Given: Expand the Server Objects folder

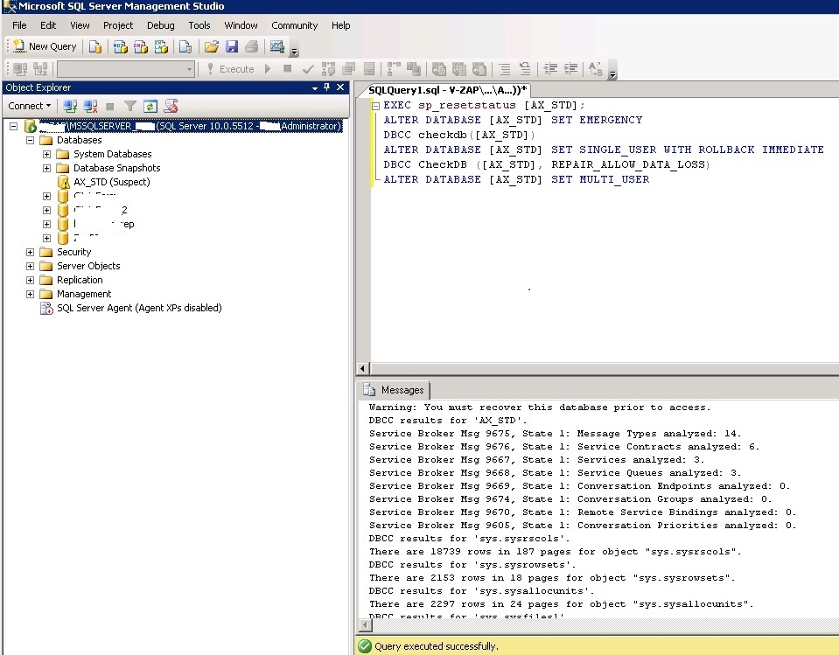Looking at the screenshot, I should (30, 266).
